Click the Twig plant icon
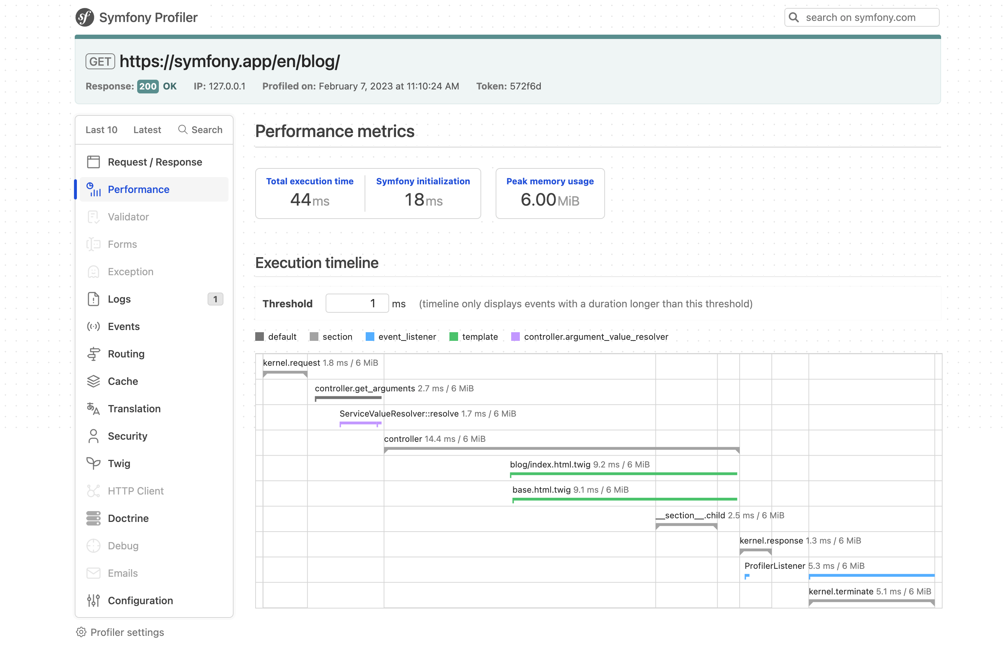The width and height of the screenshot is (1005, 668). [93, 463]
